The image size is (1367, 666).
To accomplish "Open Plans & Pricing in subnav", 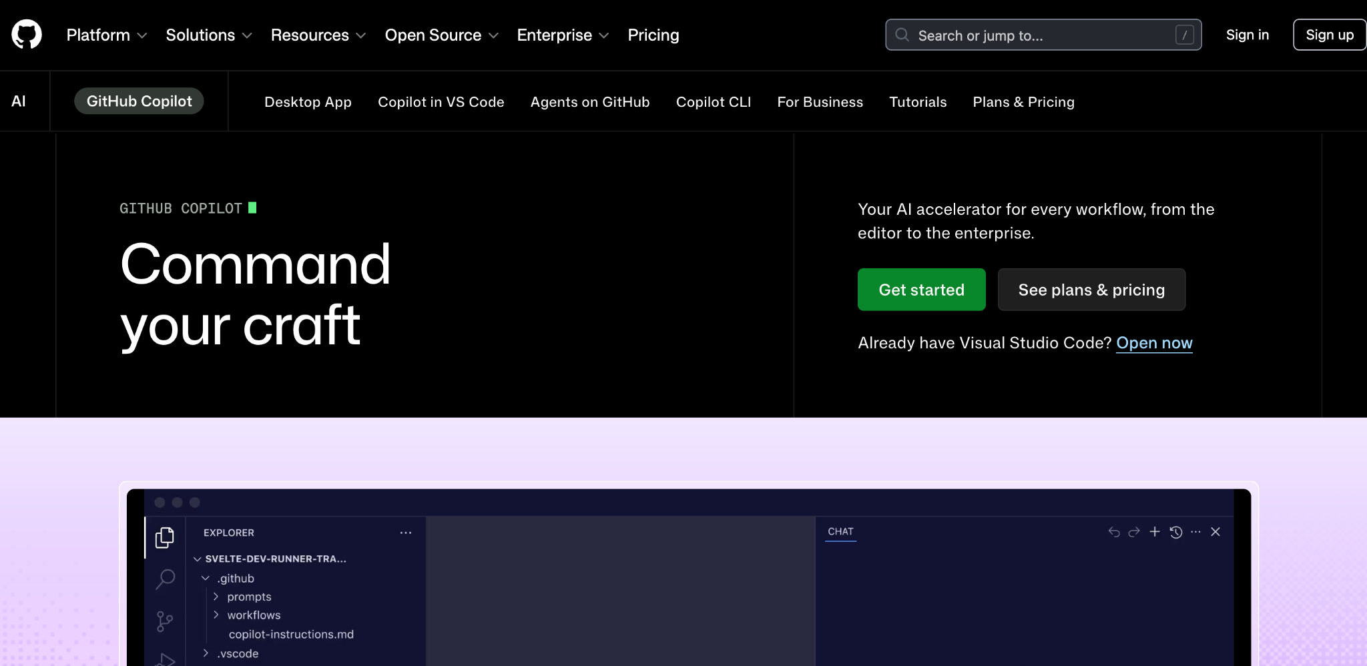I will [1023, 102].
